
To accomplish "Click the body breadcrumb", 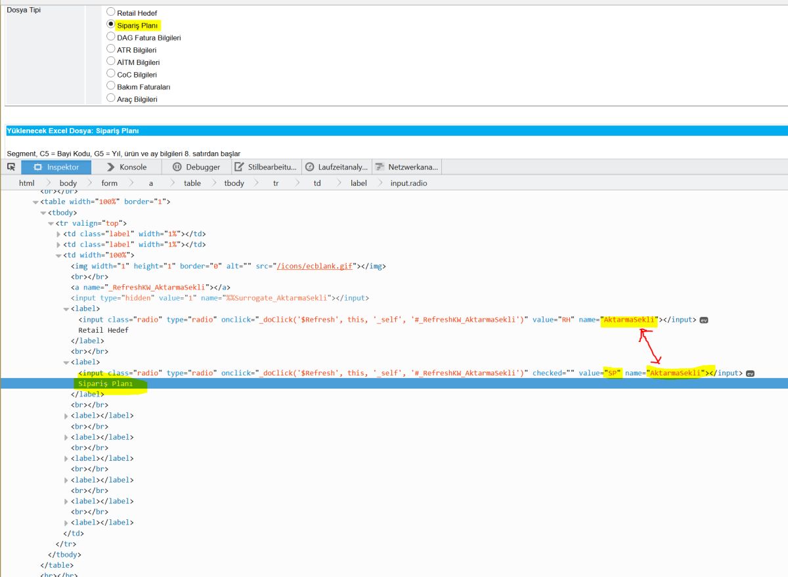I will [68, 183].
